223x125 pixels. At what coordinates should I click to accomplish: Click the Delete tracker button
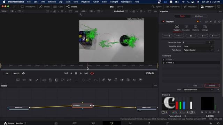212,86
